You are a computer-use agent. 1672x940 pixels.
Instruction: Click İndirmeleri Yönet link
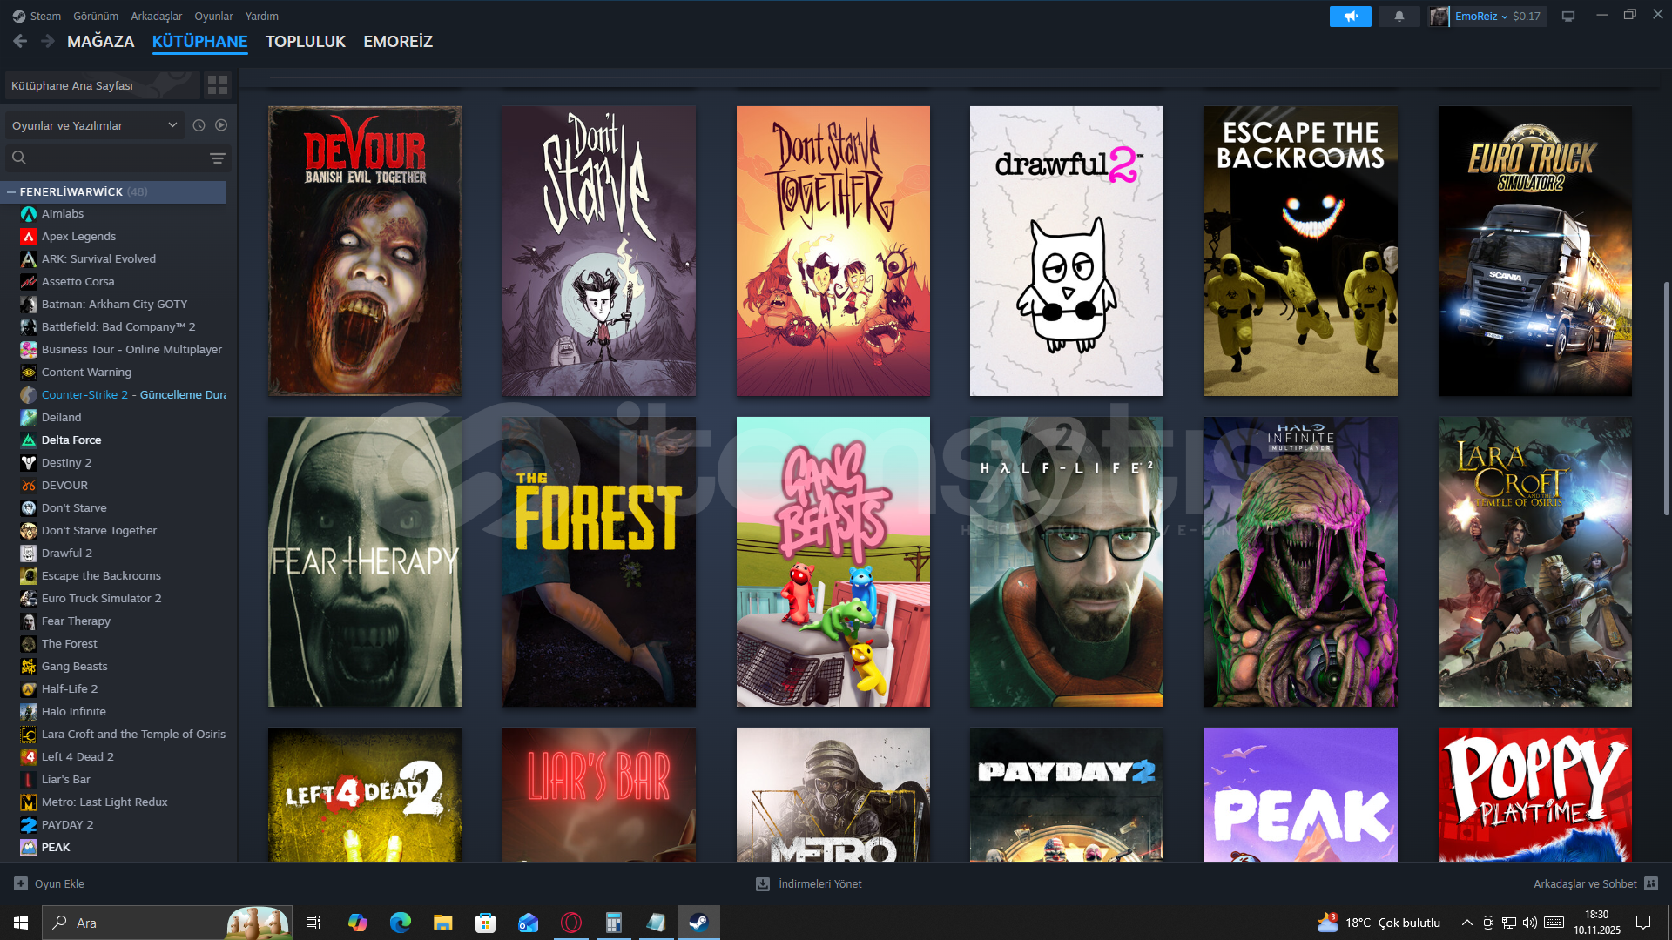click(x=819, y=883)
